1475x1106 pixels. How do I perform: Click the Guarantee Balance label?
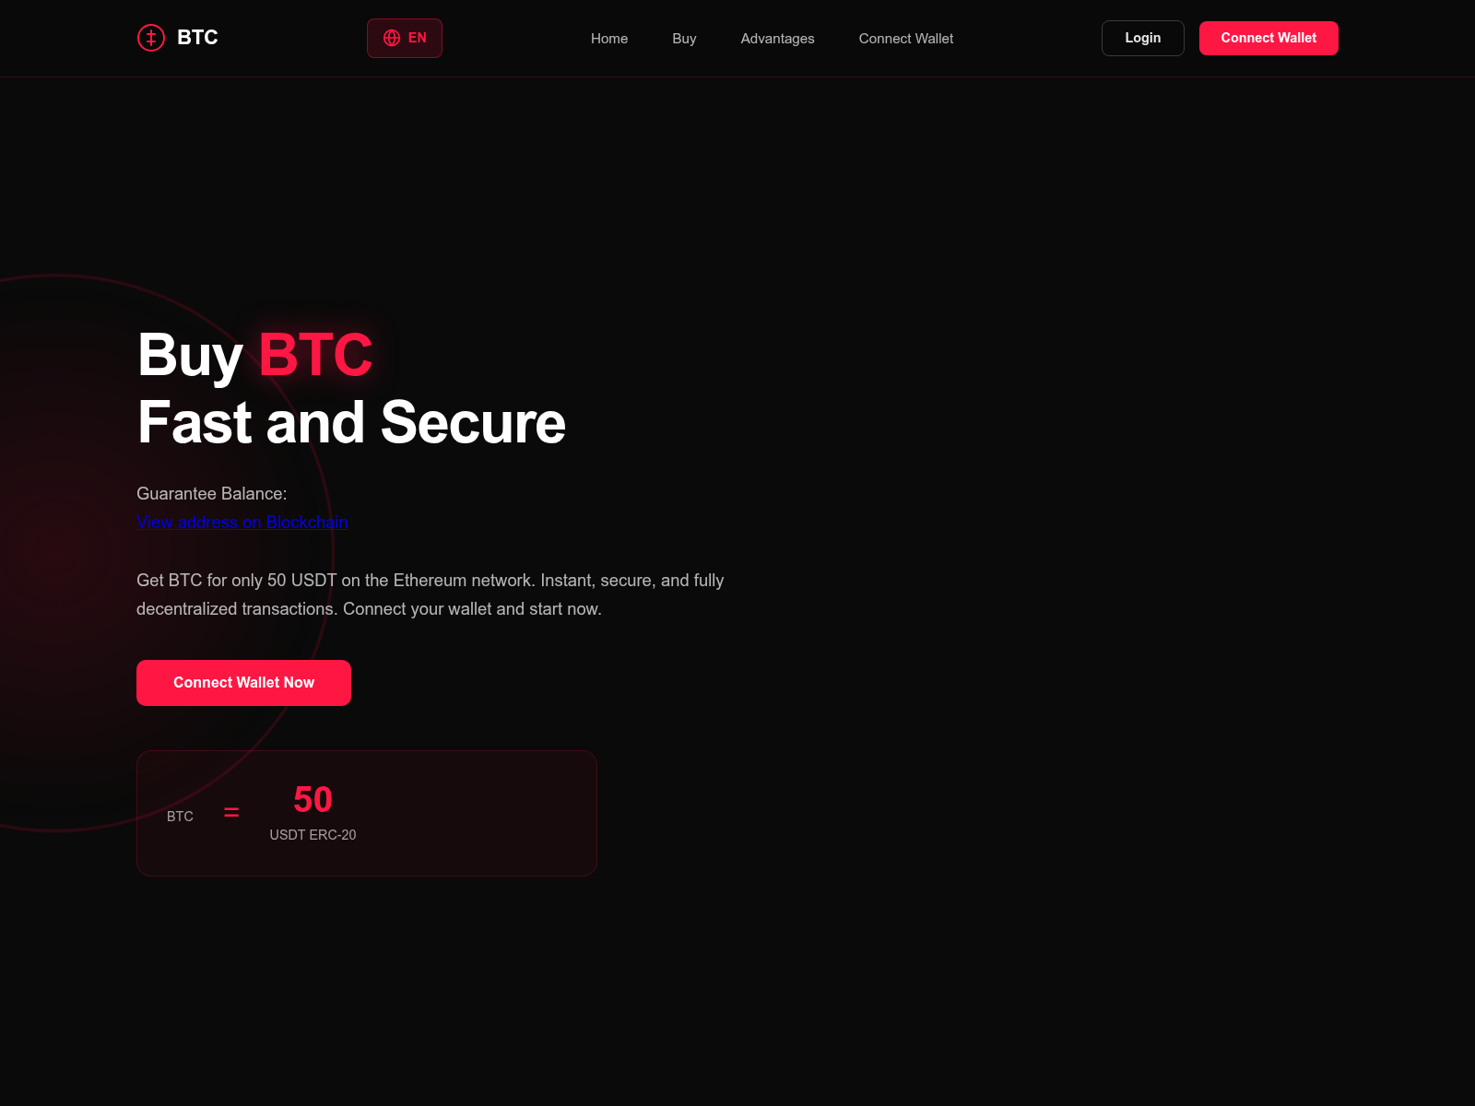point(212,494)
